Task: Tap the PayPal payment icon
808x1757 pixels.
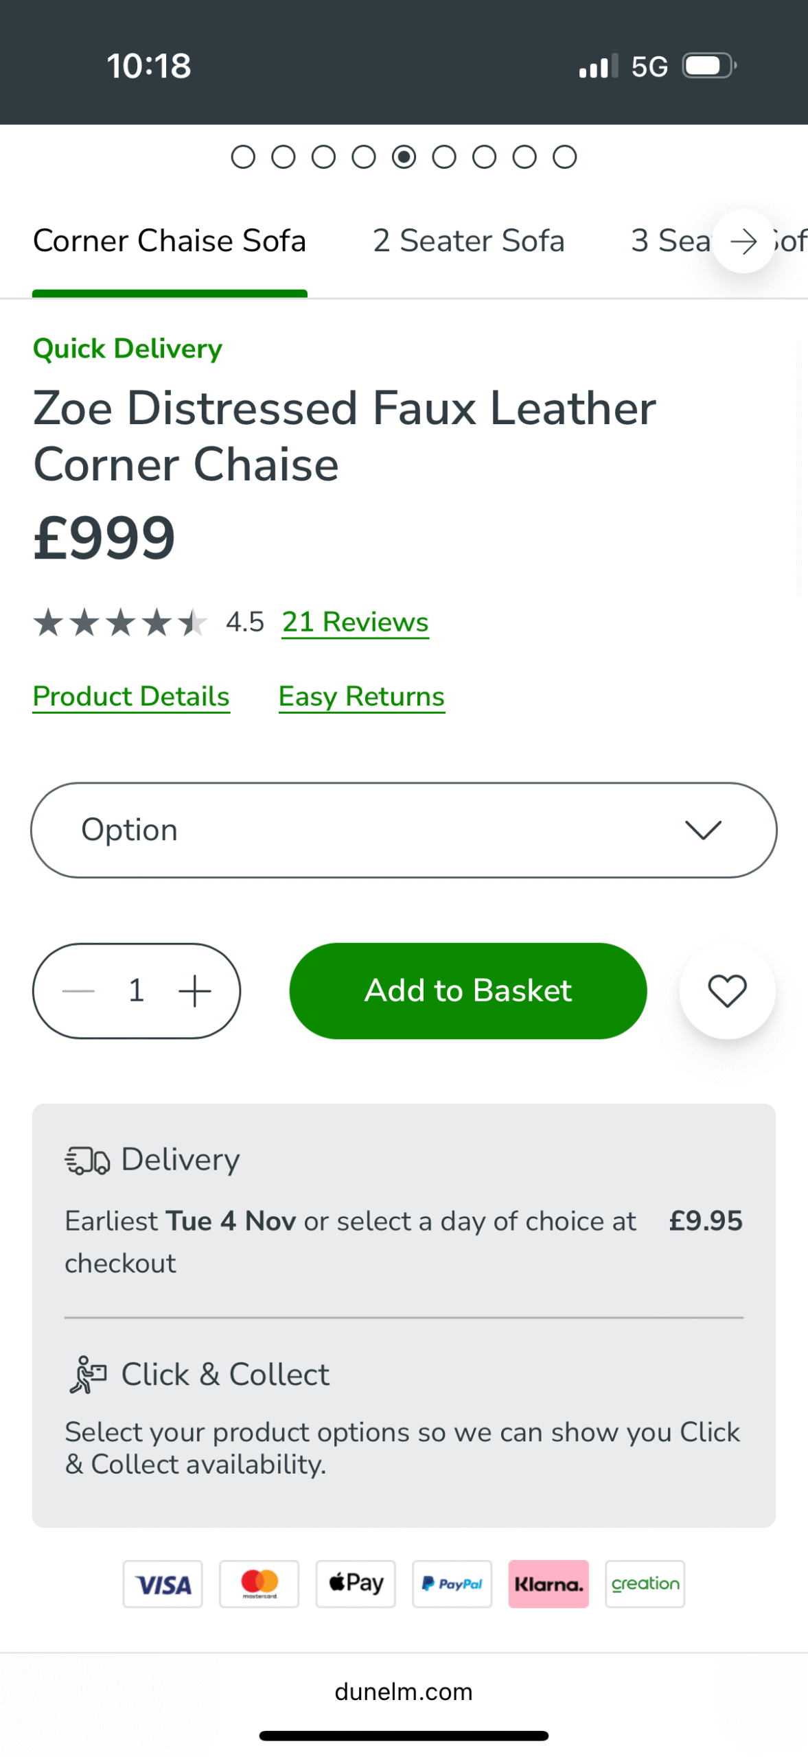Action: pos(452,1583)
